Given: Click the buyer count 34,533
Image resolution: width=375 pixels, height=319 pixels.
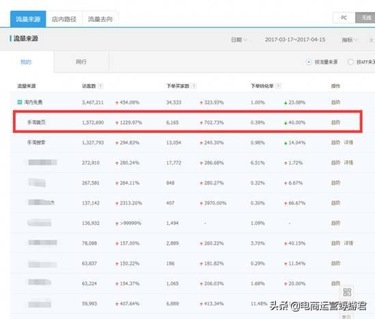Looking at the screenshot, I should (173, 102).
